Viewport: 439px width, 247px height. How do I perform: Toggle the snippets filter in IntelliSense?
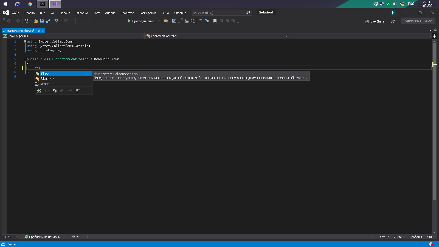85,91
